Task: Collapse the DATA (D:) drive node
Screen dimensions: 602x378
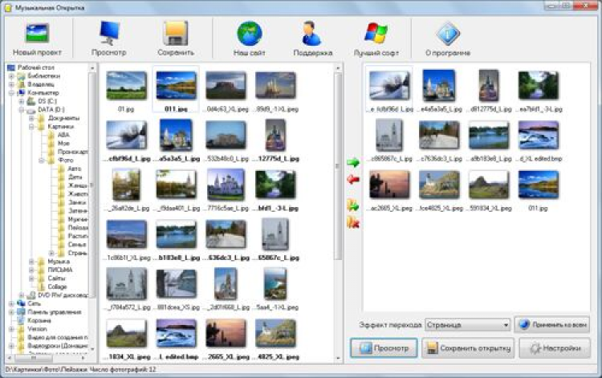Action: [22, 110]
